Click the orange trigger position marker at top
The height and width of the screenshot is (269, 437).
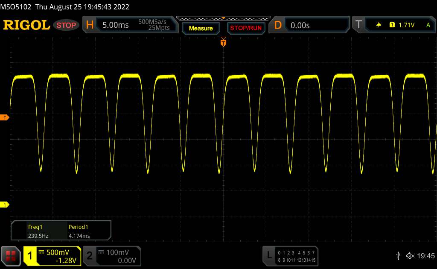pyautogui.click(x=223, y=43)
